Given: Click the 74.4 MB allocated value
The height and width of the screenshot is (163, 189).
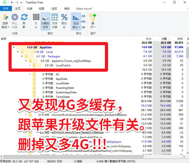Looking at the screenshot, I should click(165, 106).
